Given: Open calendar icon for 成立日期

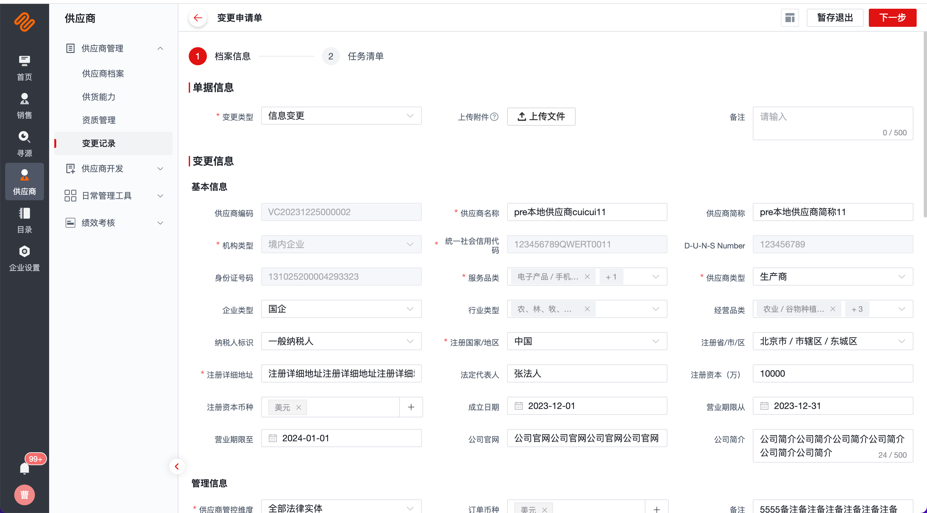Looking at the screenshot, I should pyautogui.click(x=518, y=406).
